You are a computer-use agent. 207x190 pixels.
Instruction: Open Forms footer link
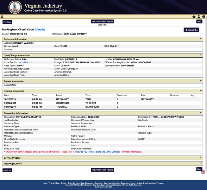coord(133,183)
